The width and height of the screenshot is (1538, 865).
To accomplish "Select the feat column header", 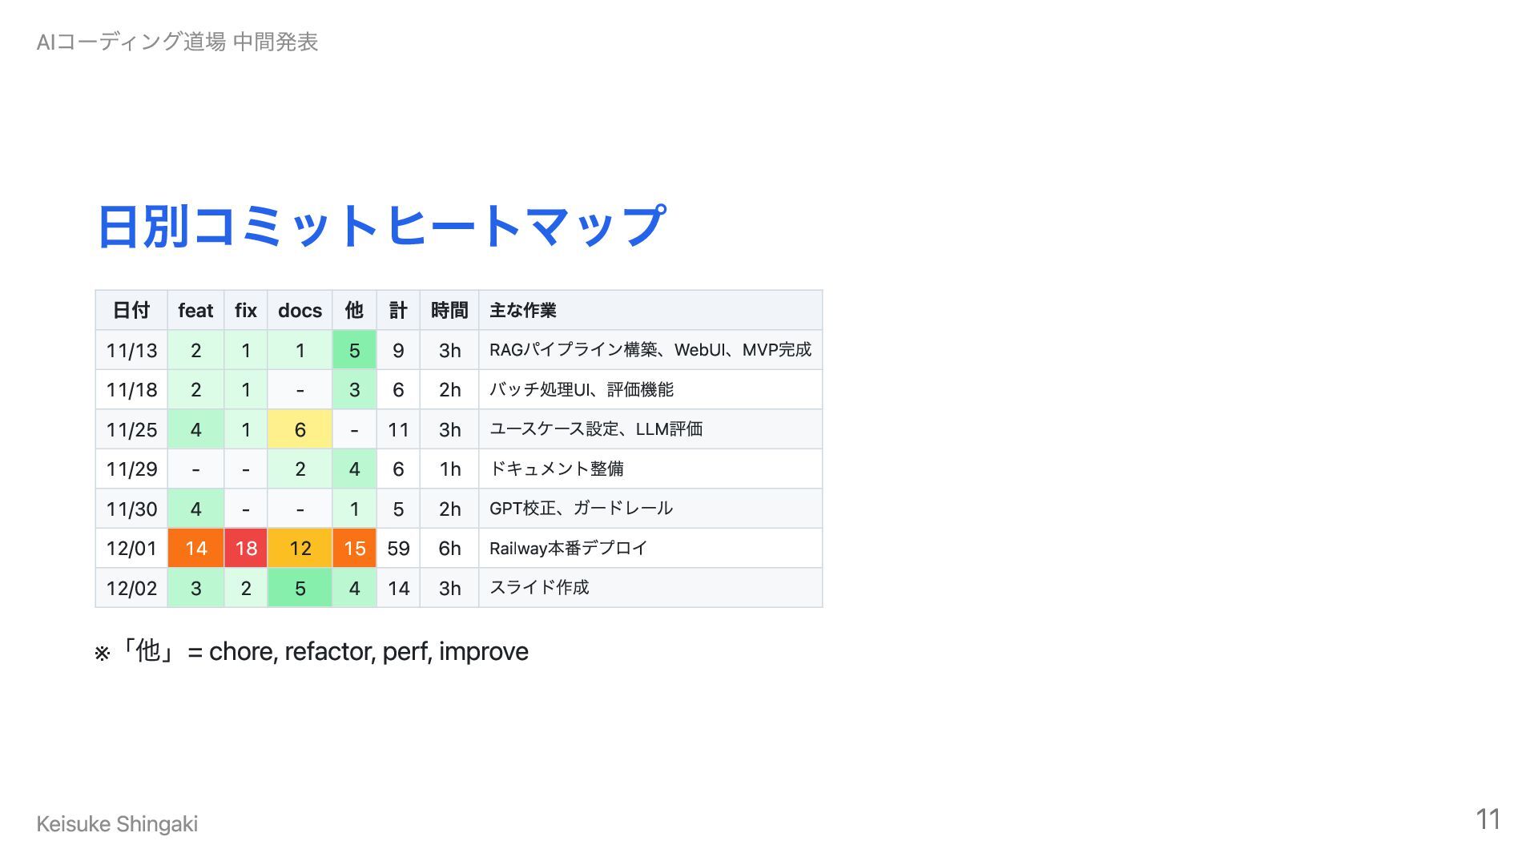I will [195, 310].
